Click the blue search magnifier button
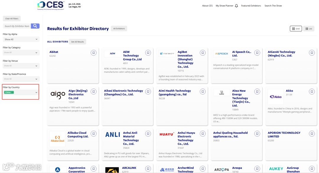The height and width of the screenshot is (173, 319). 35,26
